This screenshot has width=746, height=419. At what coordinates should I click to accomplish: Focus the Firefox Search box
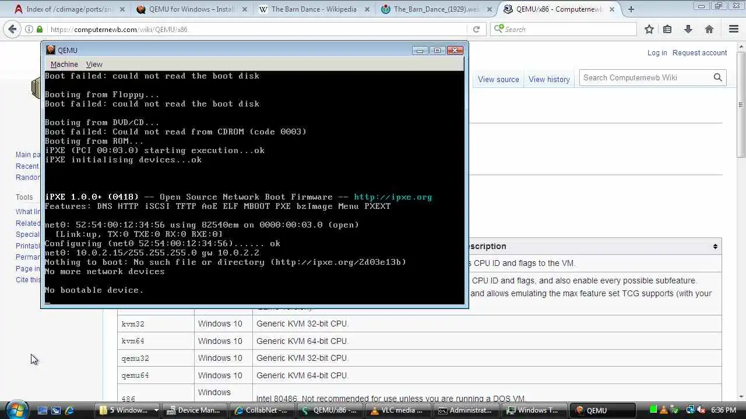564,29
